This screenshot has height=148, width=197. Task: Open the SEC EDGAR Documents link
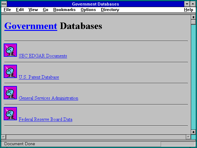[43, 56]
